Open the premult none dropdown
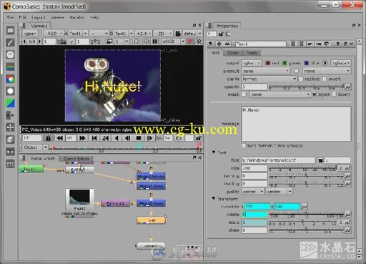This screenshot has height=264, width=366. click(266, 71)
